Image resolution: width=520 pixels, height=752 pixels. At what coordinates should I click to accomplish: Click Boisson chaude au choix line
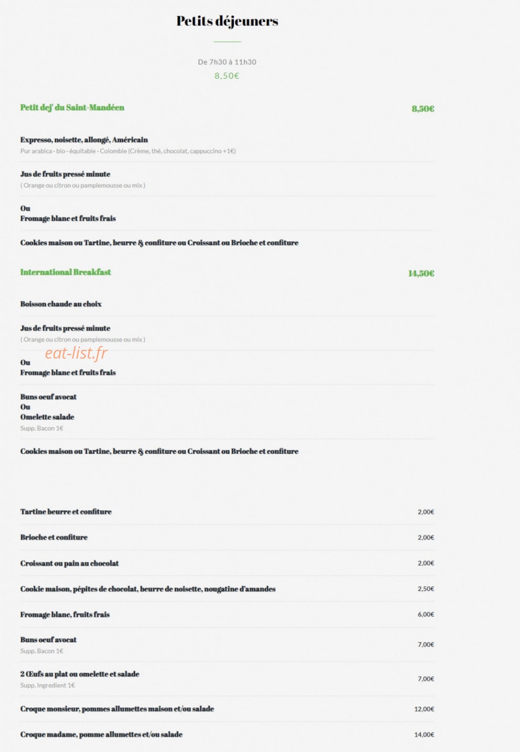click(61, 304)
